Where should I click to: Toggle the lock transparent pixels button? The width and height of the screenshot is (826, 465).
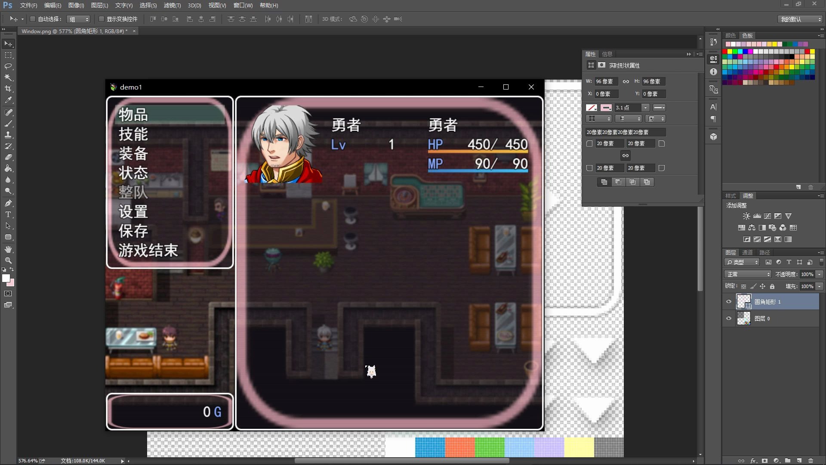point(743,286)
